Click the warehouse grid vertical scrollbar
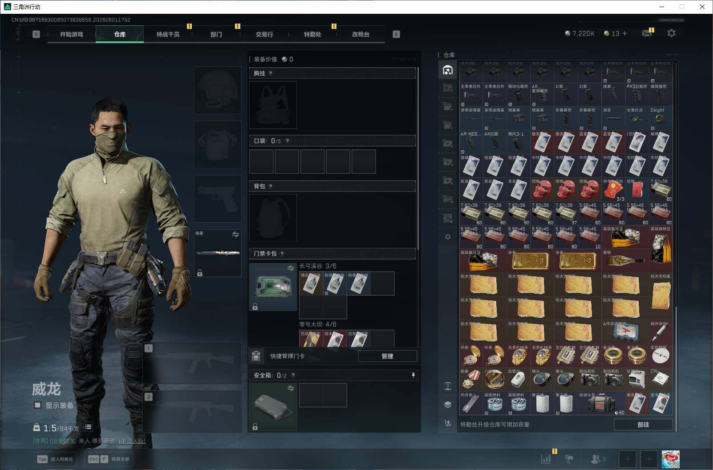 coord(676,369)
